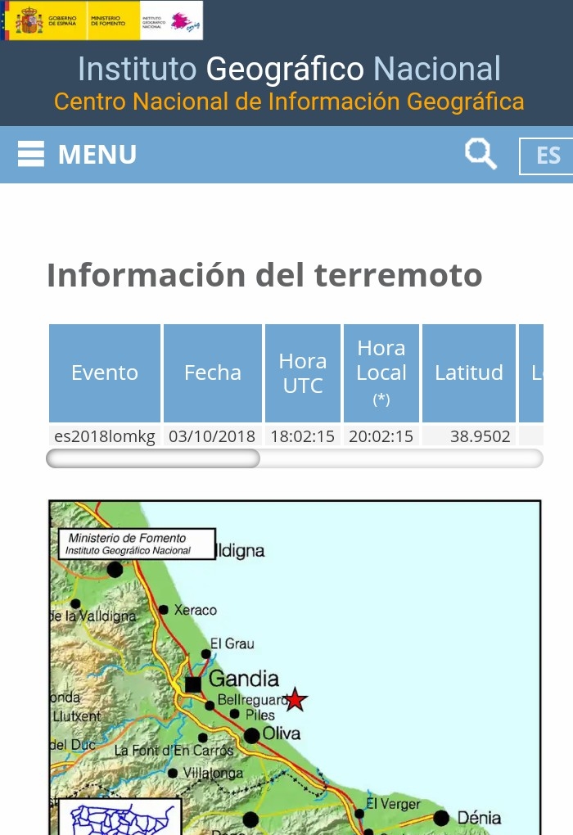Screen dimensions: 573x835
Task: Click the Información del terremoto heading
Action: pyautogui.click(x=264, y=275)
